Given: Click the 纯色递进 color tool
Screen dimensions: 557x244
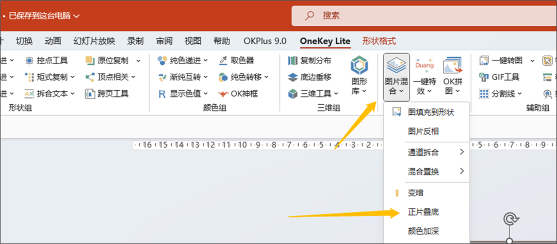Looking at the screenshot, I should [x=183, y=61].
